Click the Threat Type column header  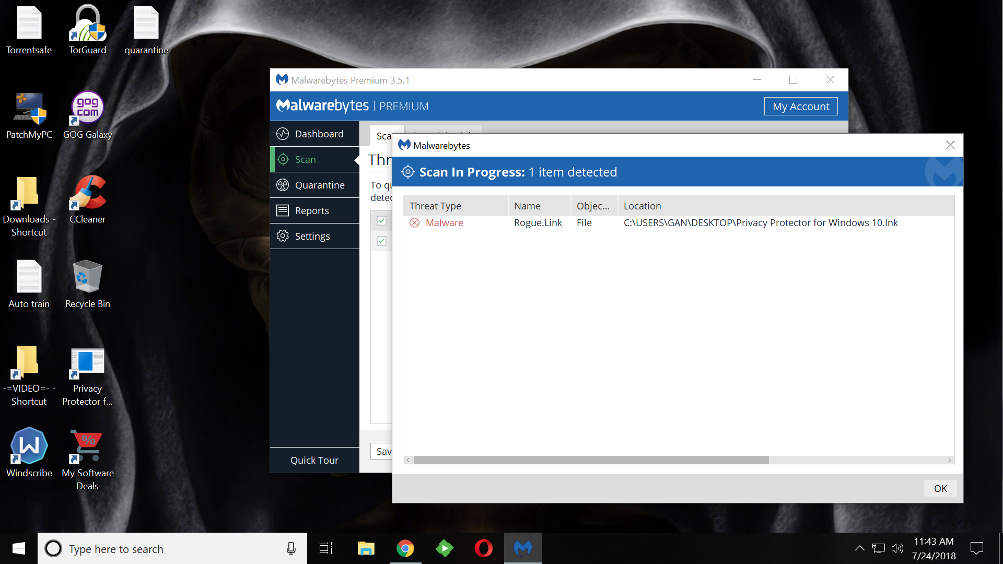tap(435, 206)
